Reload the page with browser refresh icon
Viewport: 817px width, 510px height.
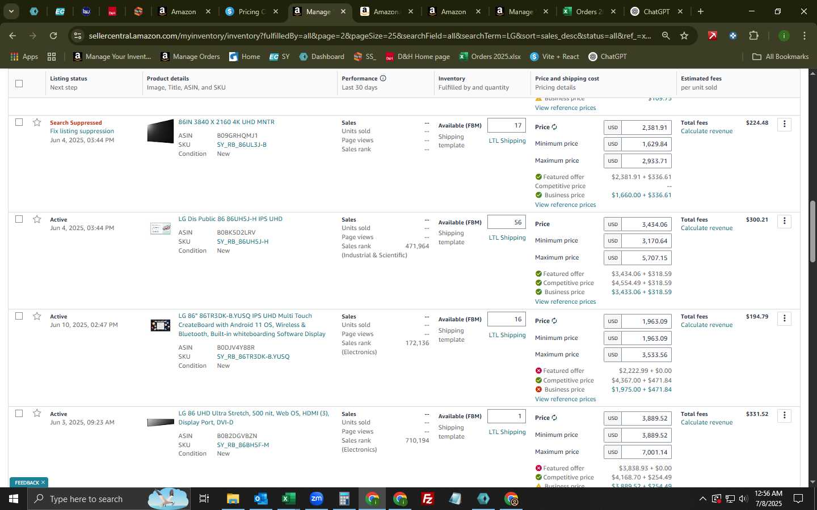[x=53, y=36]
